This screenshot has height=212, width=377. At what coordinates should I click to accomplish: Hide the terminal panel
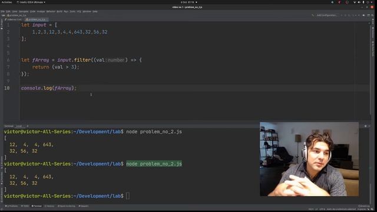click(x=369, y=126)
